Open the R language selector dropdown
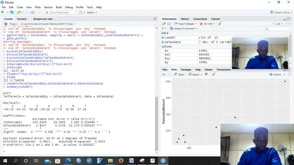 tap(164, 28)
